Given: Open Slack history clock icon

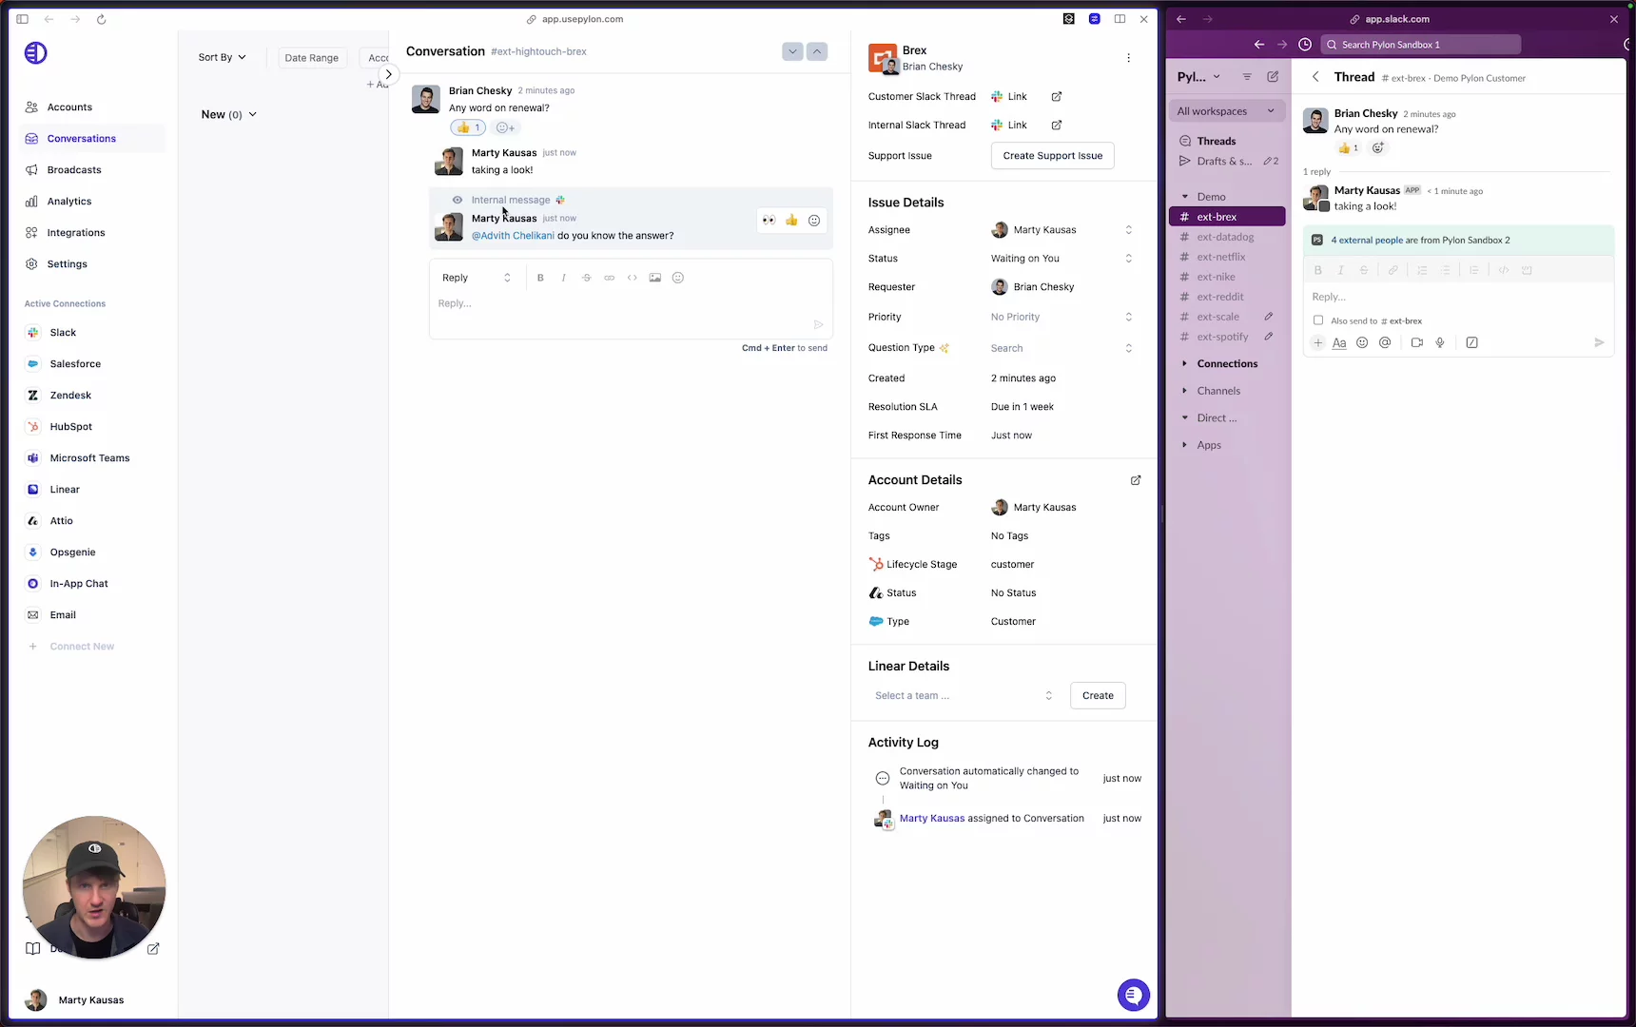Looking at the screenshot, I should tap(1305, 45).
